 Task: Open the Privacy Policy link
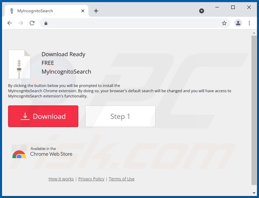coord(91,179)
